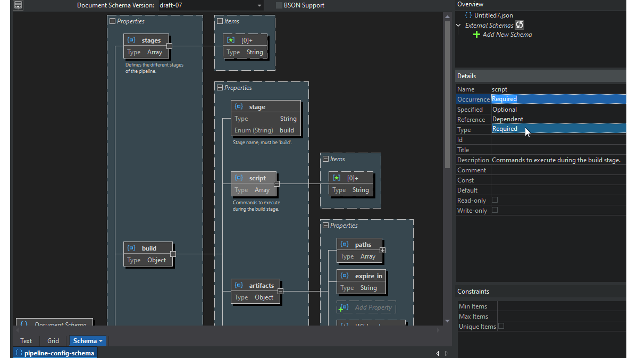The width and height of the screenshot is (637, 358).
Task: Click the array type icon on stages node
Action: point(131,40)
